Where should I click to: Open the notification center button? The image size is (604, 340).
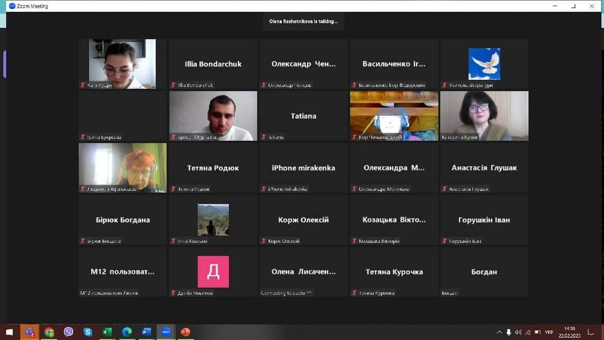point(591,332)
